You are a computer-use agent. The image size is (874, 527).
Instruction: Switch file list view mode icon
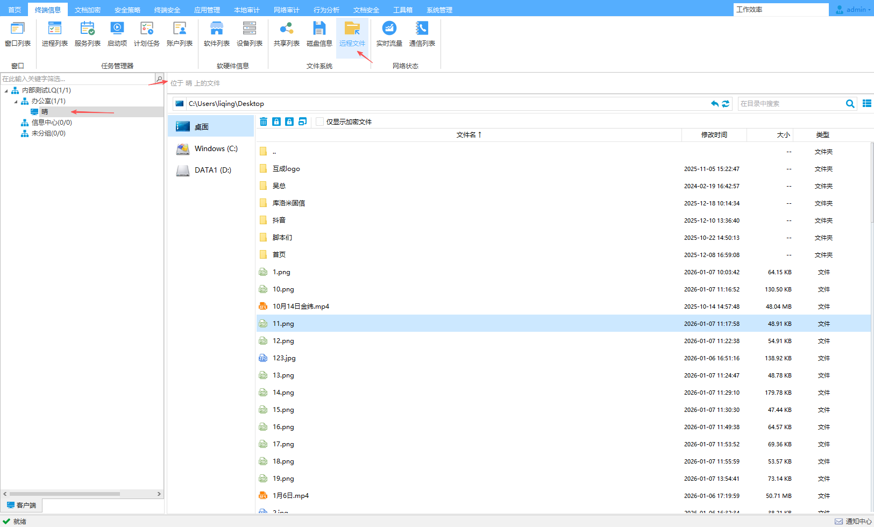coord(866,103)
